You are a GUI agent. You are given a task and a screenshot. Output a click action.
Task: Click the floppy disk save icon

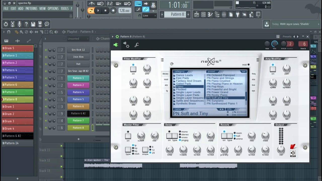click(33, 24)
